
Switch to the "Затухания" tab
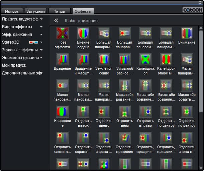[36, 11]
